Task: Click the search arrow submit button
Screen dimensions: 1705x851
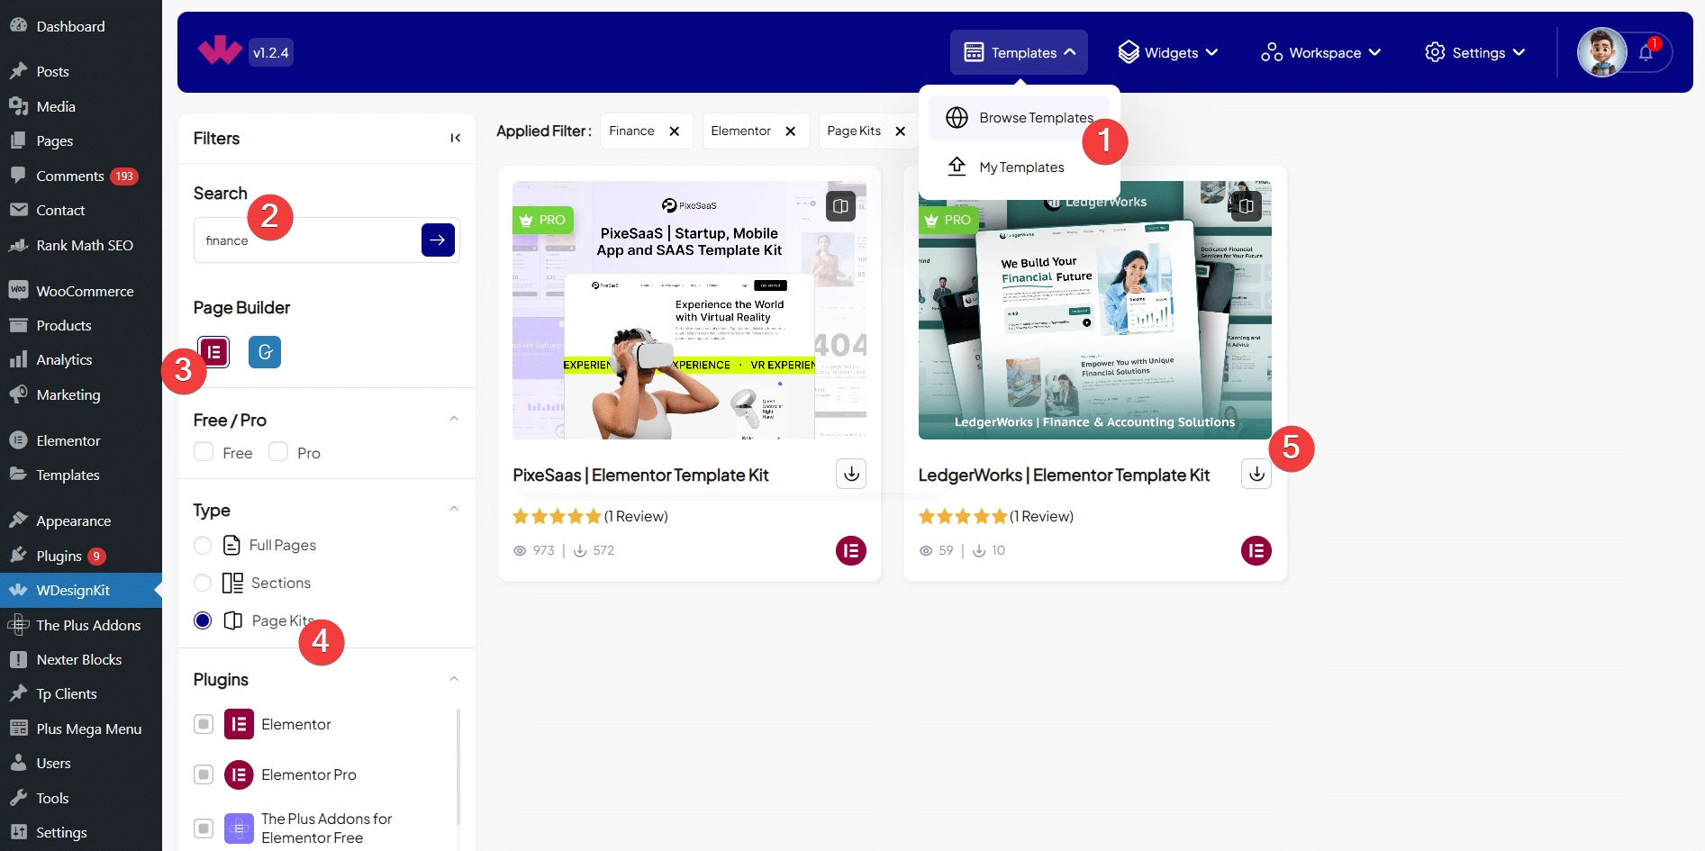Action: click(438, 240)
